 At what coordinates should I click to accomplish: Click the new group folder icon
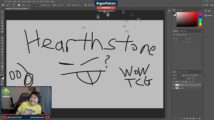pyautogui.click(x=194, y=119)
